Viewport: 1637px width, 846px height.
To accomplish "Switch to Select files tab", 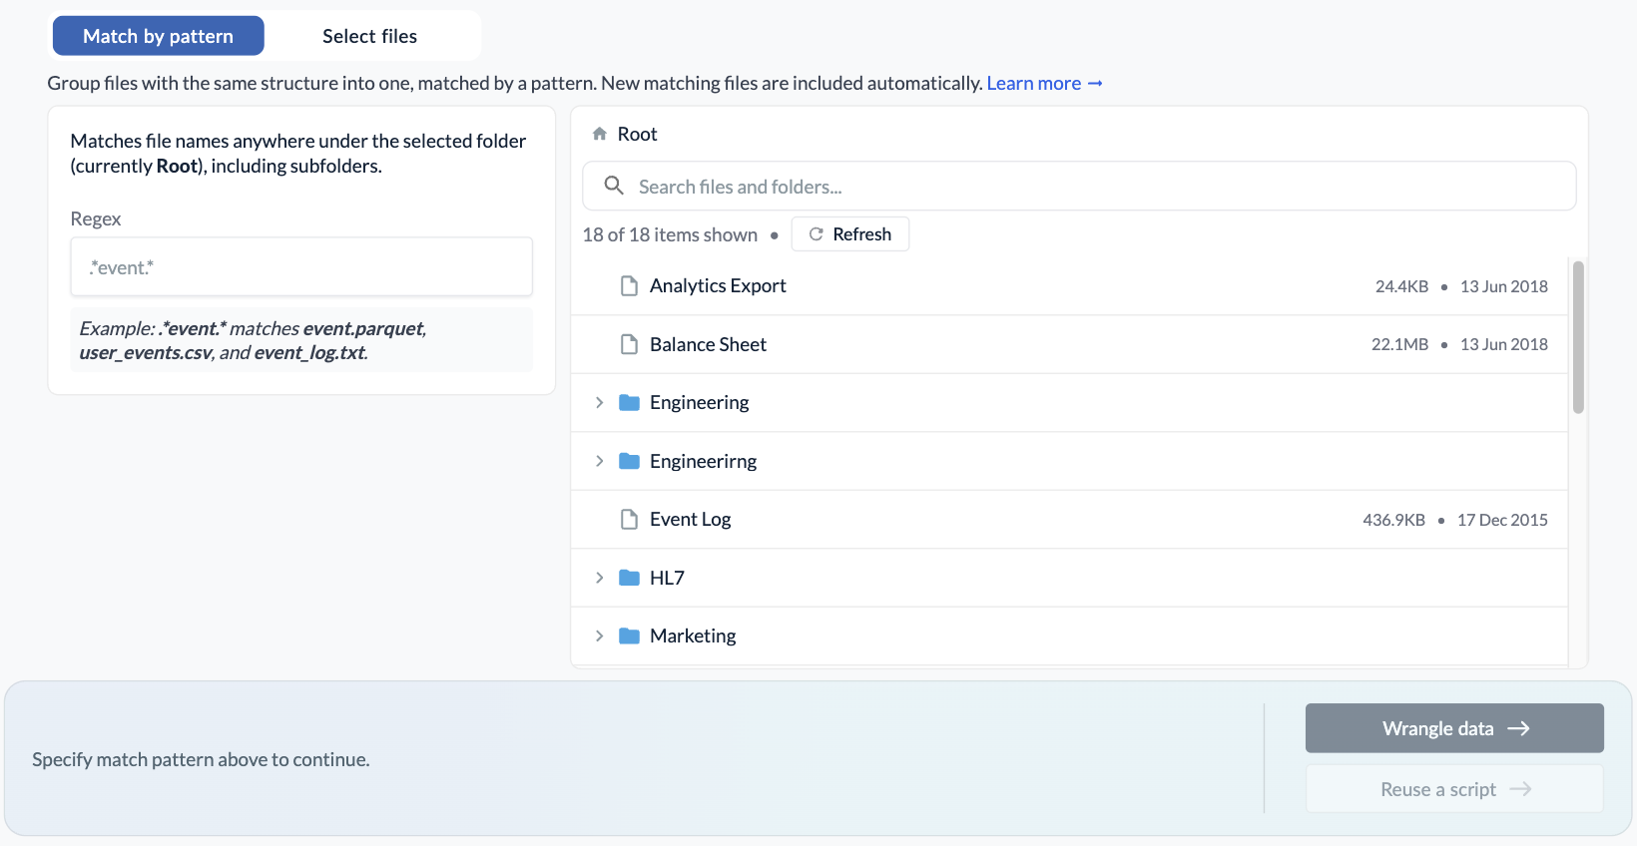I will [369, 36].
